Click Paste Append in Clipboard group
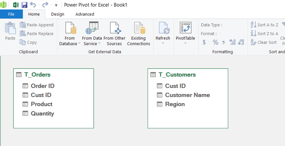Screen dimensions: 285x146 point(36,25)
